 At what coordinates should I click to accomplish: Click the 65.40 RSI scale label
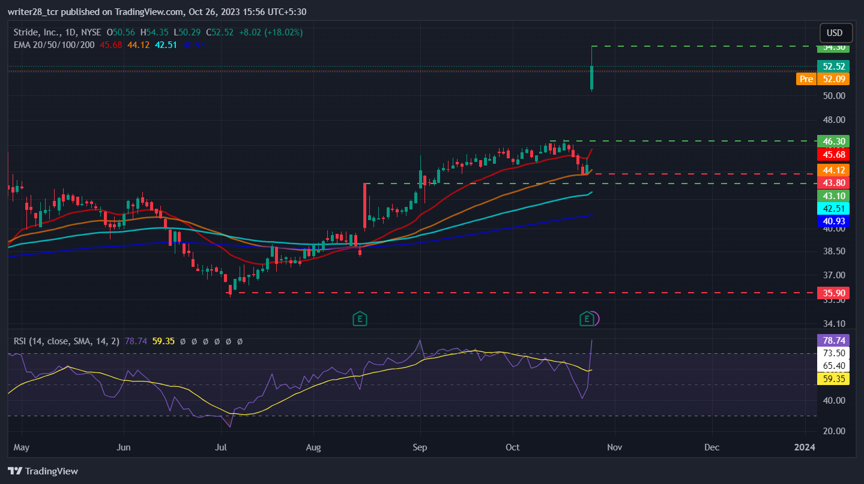point(833,365)
